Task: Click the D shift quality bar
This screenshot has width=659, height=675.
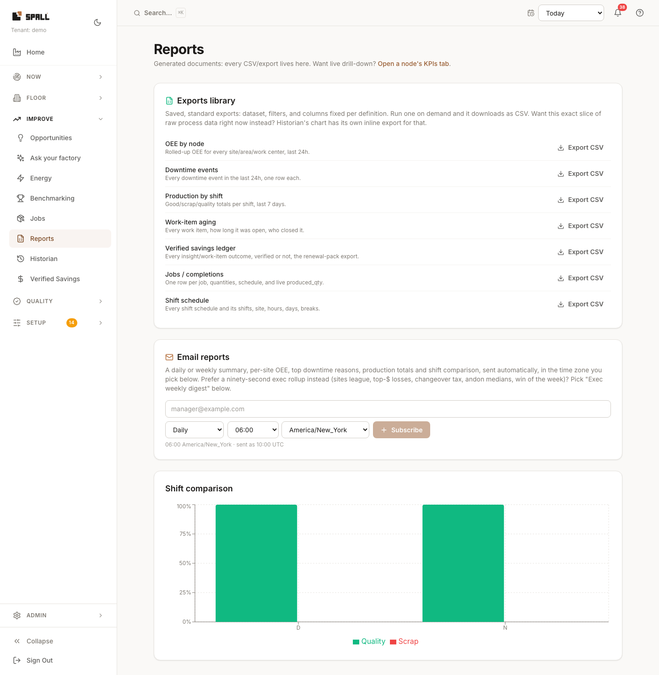Action: point(256,563)
